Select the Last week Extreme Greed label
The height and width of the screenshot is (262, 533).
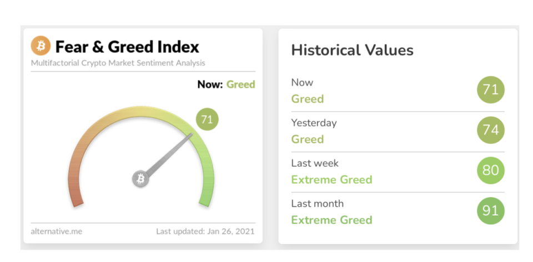[332, 179]
